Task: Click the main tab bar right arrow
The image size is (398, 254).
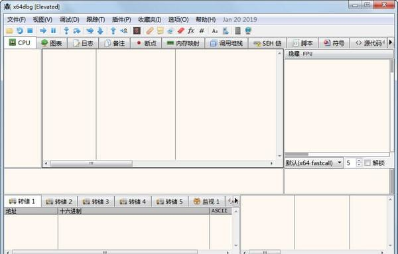Action: coord(391,42)
